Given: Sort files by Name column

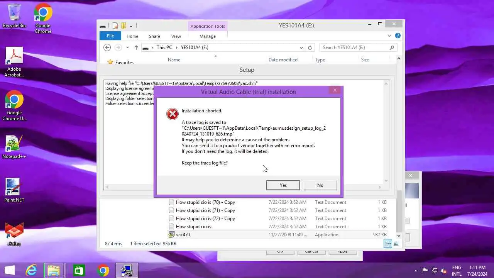Looking at the screenshot, I should click(174, 60).
